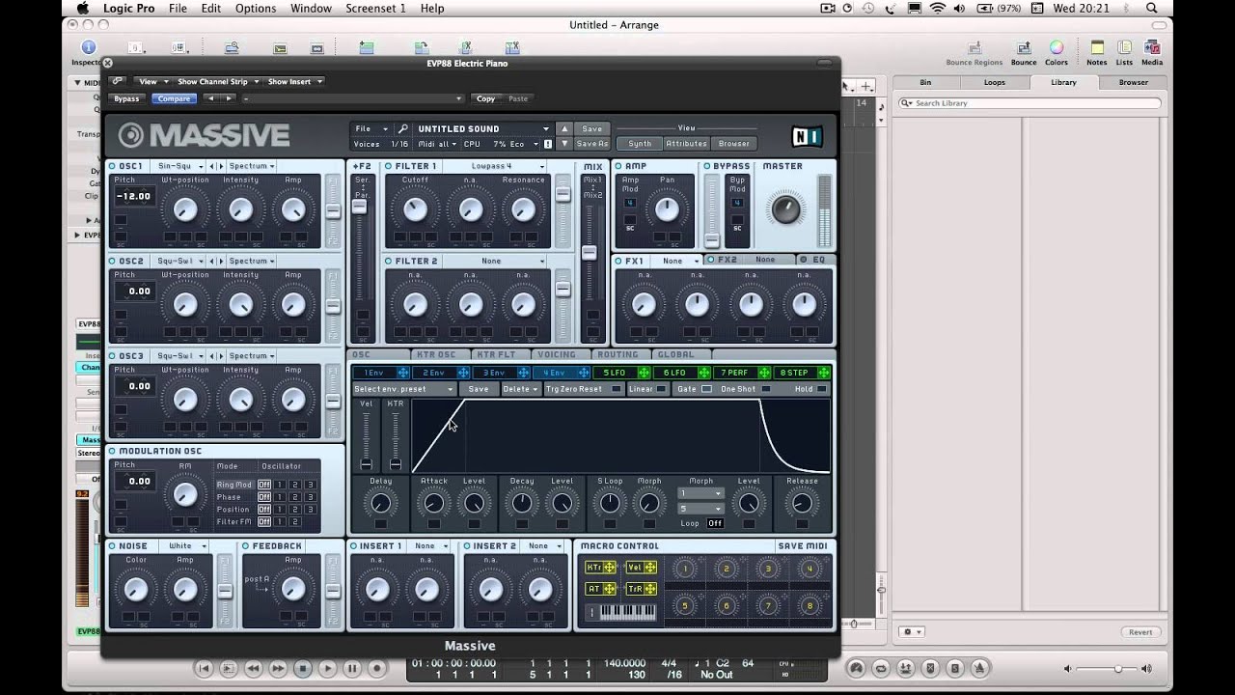Open the OSC1 Spectrum mode dropdown
Screen dimensions: 1235x695
point(252,166)
